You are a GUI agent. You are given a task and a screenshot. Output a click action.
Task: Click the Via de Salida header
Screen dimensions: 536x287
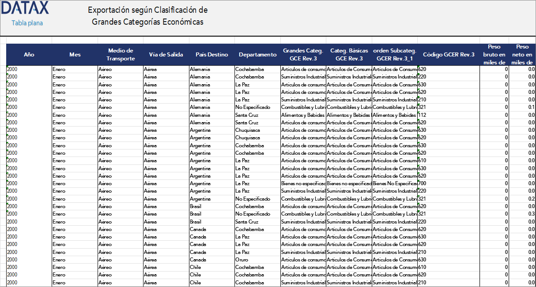pyautogui.click(x=166, y=55)
